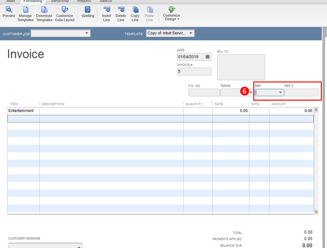The width and height of the screenshot is (327, 248).
Task: Click the line items scrollbar down arrow
Action: [x=316, y=212]
